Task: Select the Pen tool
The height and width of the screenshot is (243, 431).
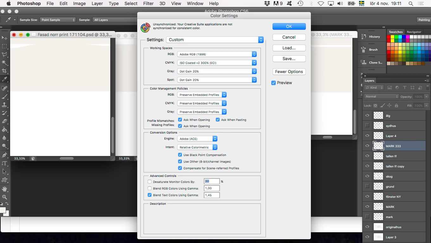Action: tap(4, 155)
